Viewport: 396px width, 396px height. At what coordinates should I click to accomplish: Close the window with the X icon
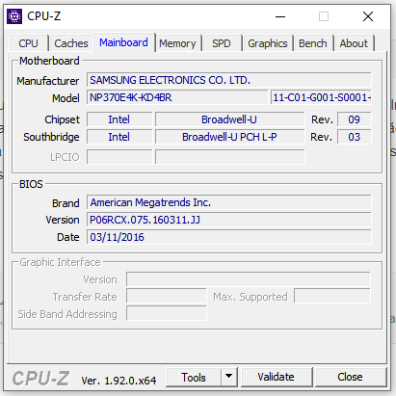click(368, 16)
